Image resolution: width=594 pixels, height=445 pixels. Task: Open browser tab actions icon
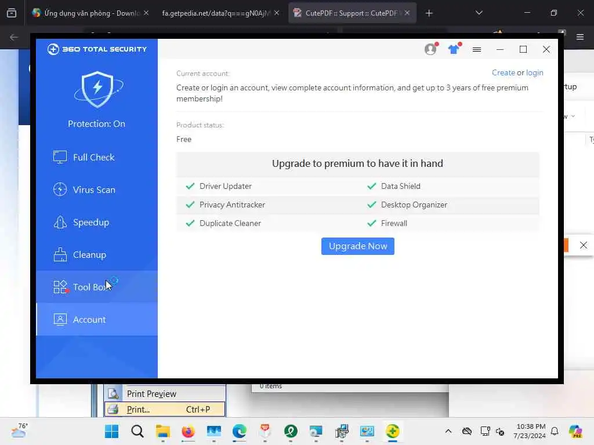point(12,13)
